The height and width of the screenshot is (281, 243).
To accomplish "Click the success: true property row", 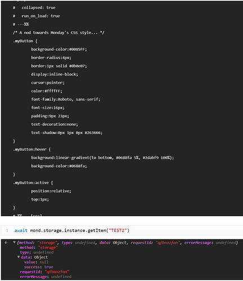I will click(39, 267).
